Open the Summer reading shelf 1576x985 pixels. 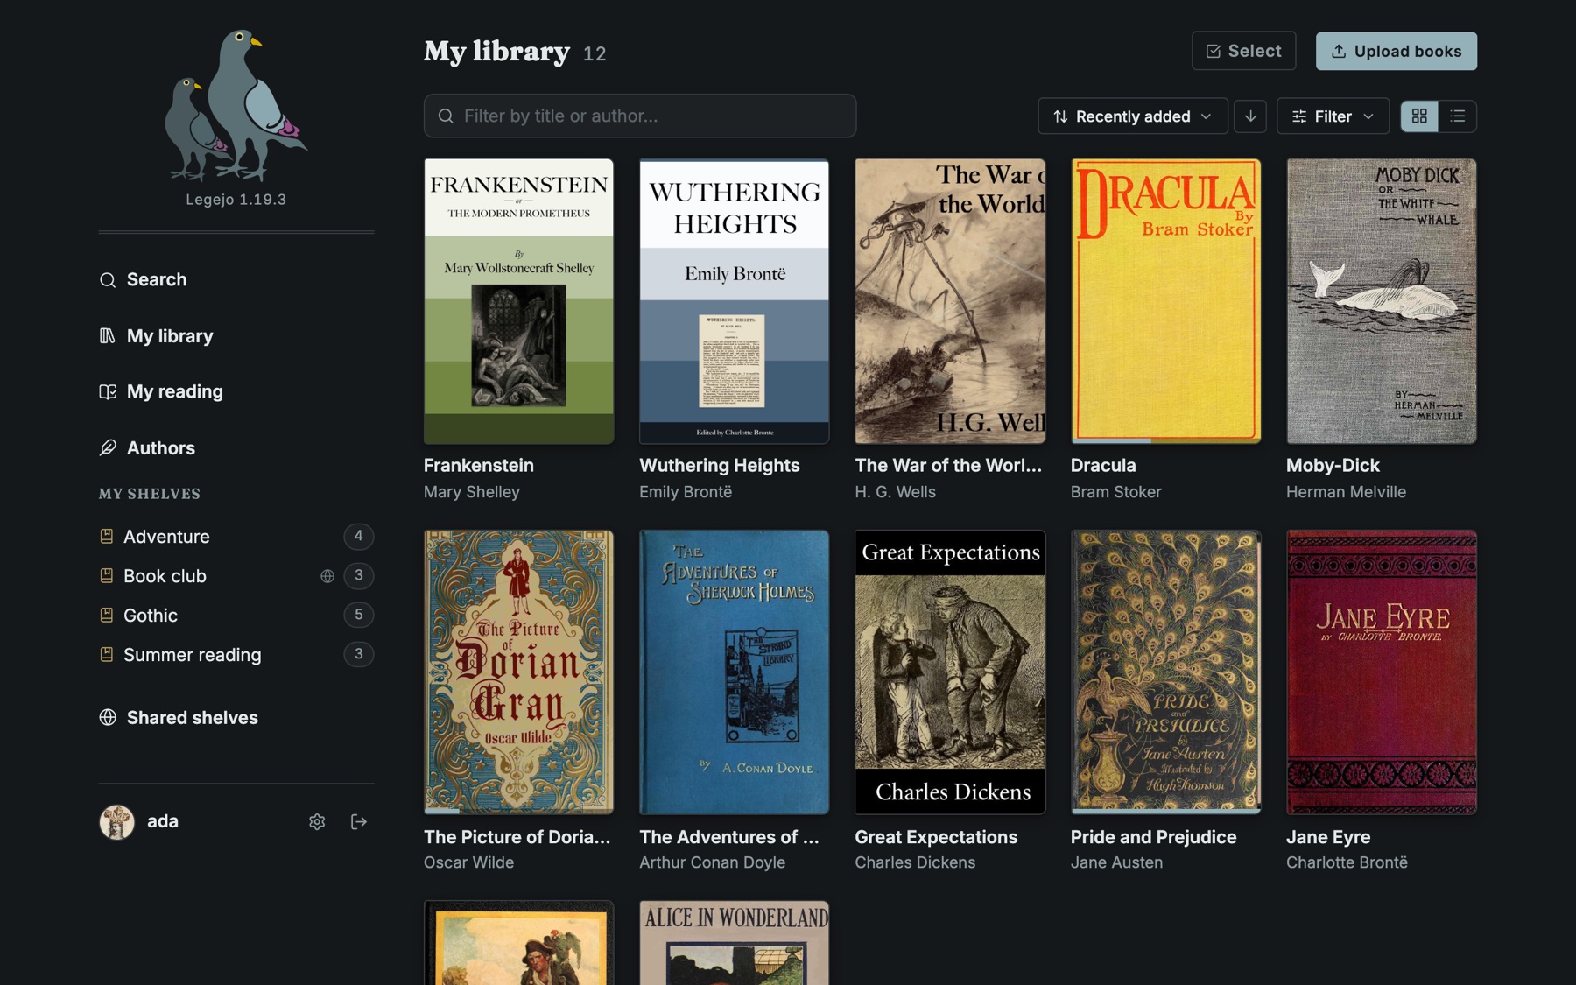(x=236, y=655)
